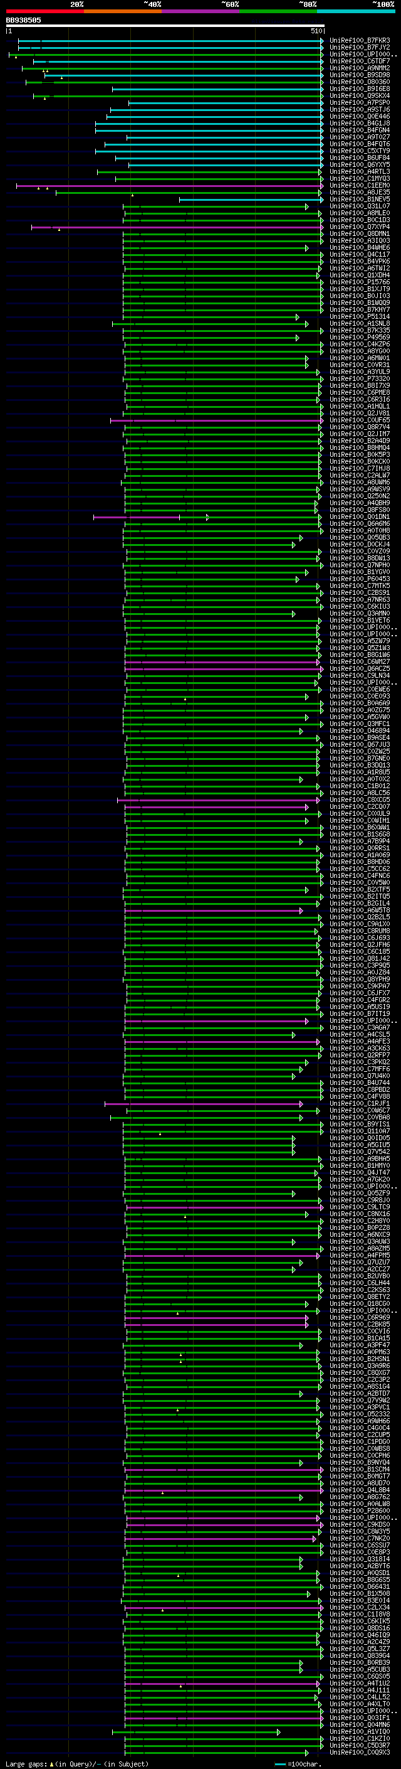Select label UniRef100_P51314

tap(360, 316)
